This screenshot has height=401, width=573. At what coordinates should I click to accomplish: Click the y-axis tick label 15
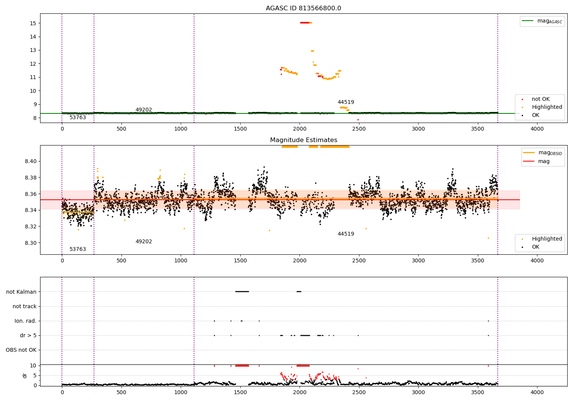pos(33,23)
